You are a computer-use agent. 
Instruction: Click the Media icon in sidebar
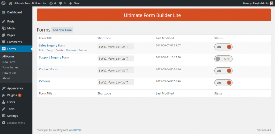tap(4, 28)
